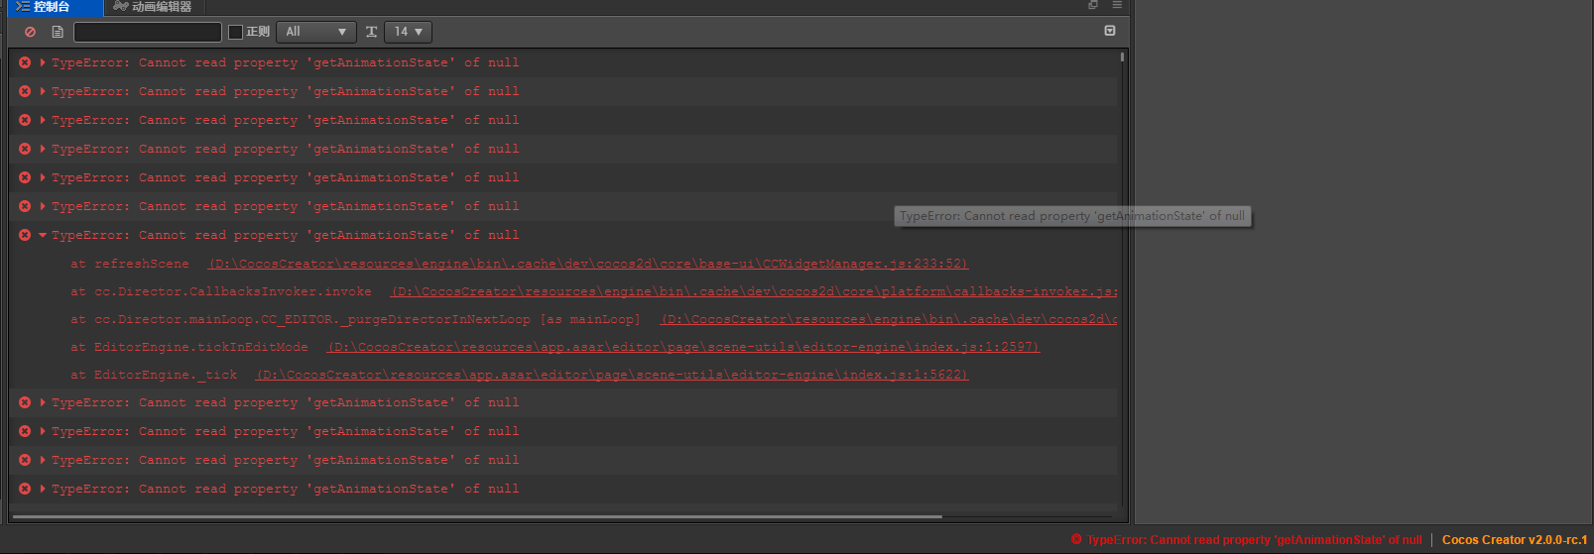
Task: Pop out the console panel
Action: tap(1093, 5)
